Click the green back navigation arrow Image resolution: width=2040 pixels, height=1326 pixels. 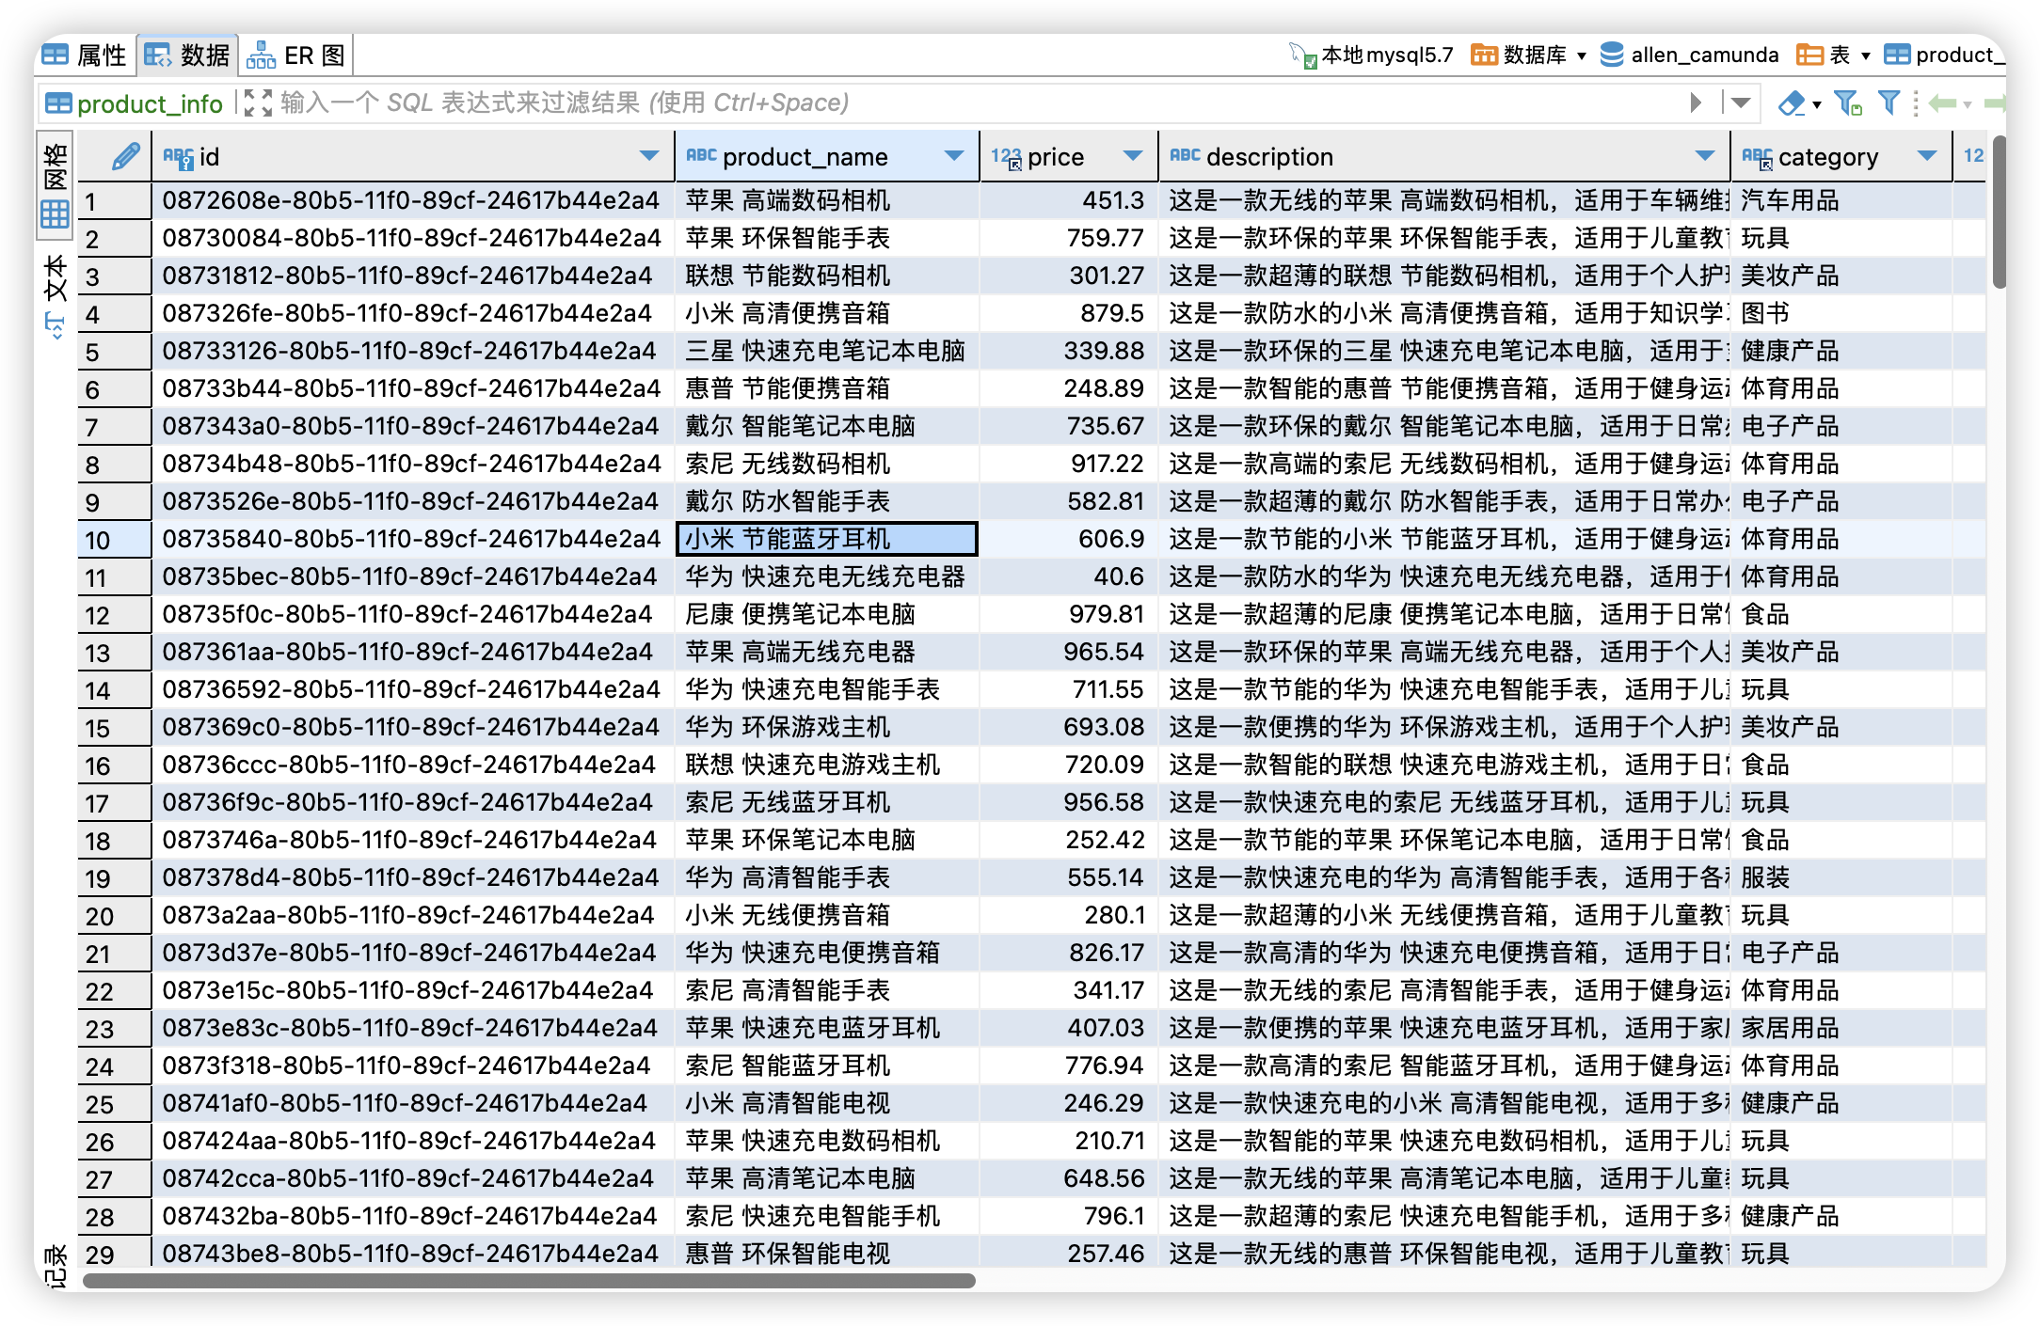click(1942, 103)
